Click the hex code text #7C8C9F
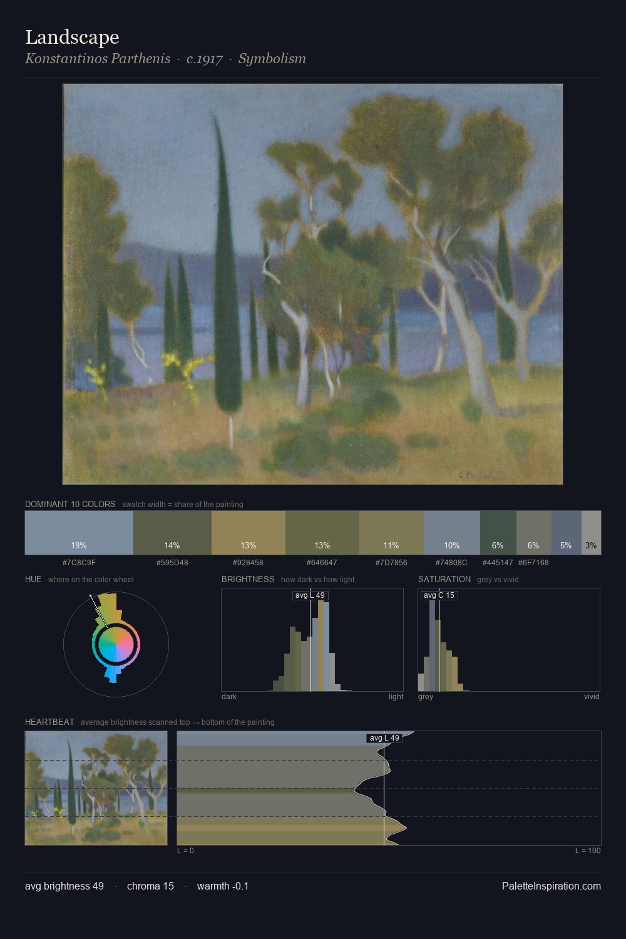Image resolution: width=626 pixels, height=939 pixels. click(79, 563)
